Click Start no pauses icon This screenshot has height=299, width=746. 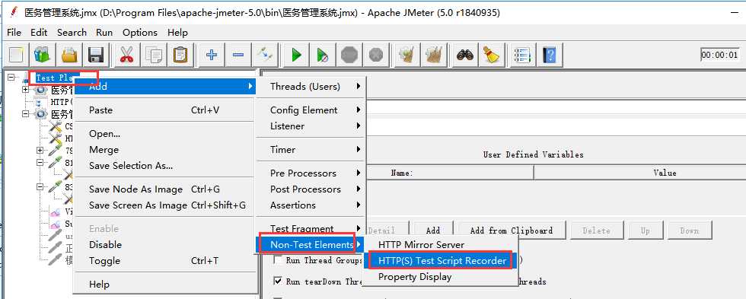(x=323, y=55)
